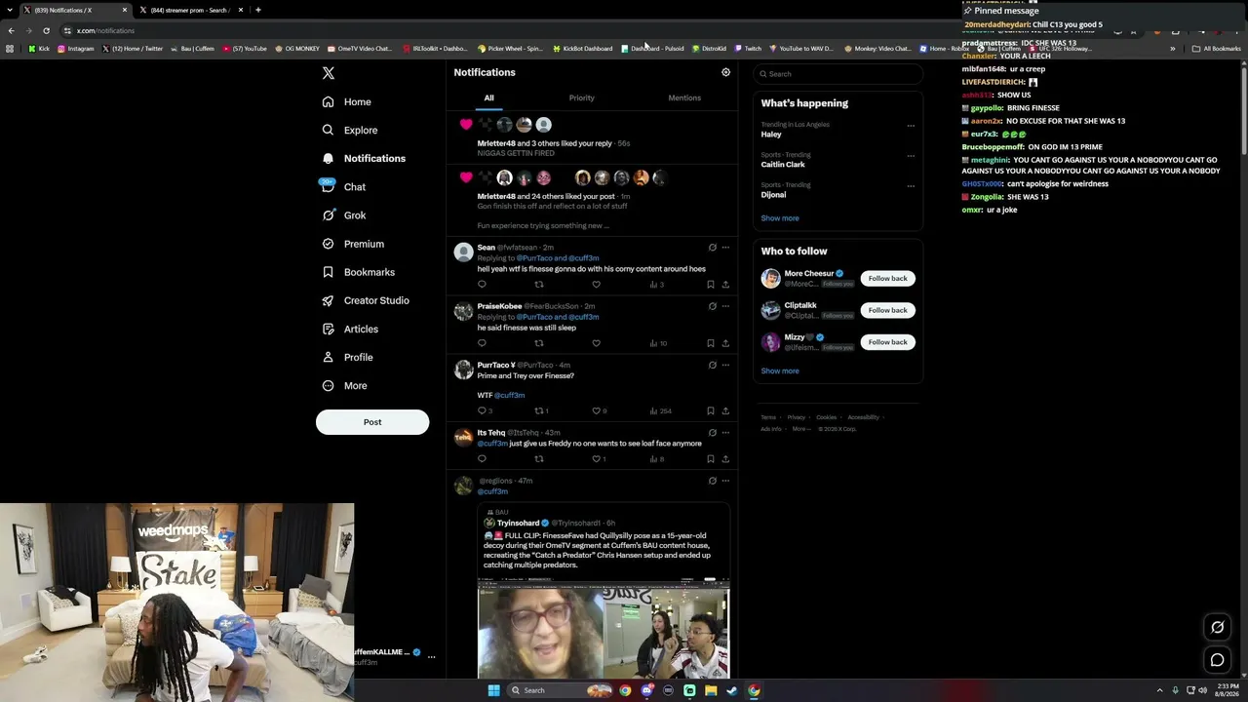
Task: Repost PurrTaco's post
Action: (540, 410)
